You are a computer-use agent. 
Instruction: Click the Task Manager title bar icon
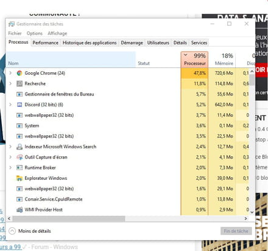click(12, 24)
